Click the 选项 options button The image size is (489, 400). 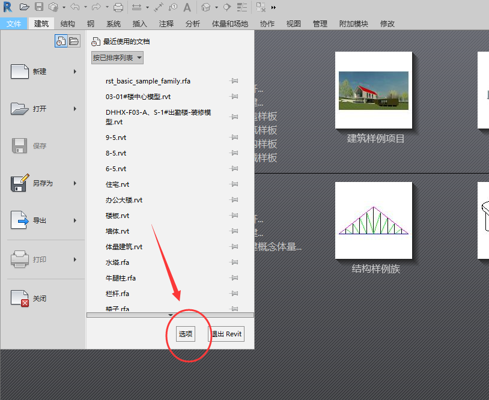coord(186,334)
